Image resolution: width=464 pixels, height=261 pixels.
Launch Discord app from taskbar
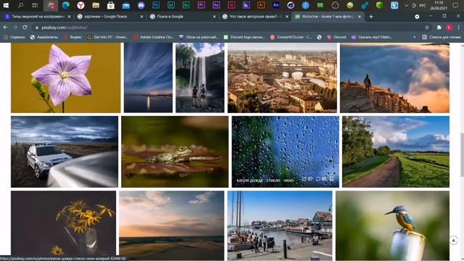[141, 5]
